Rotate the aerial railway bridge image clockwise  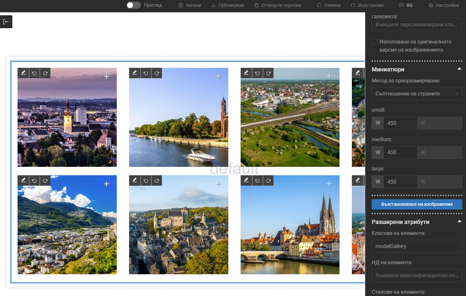click(x=268, y=73)
